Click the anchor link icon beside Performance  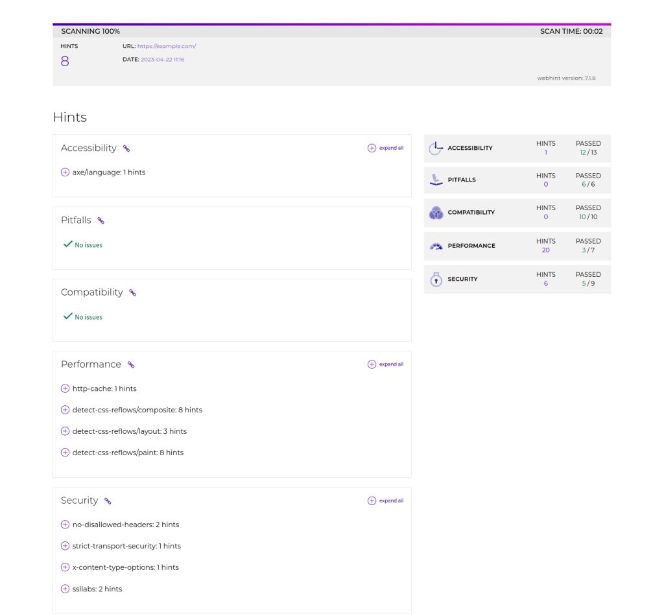click(x=131, y=365)
